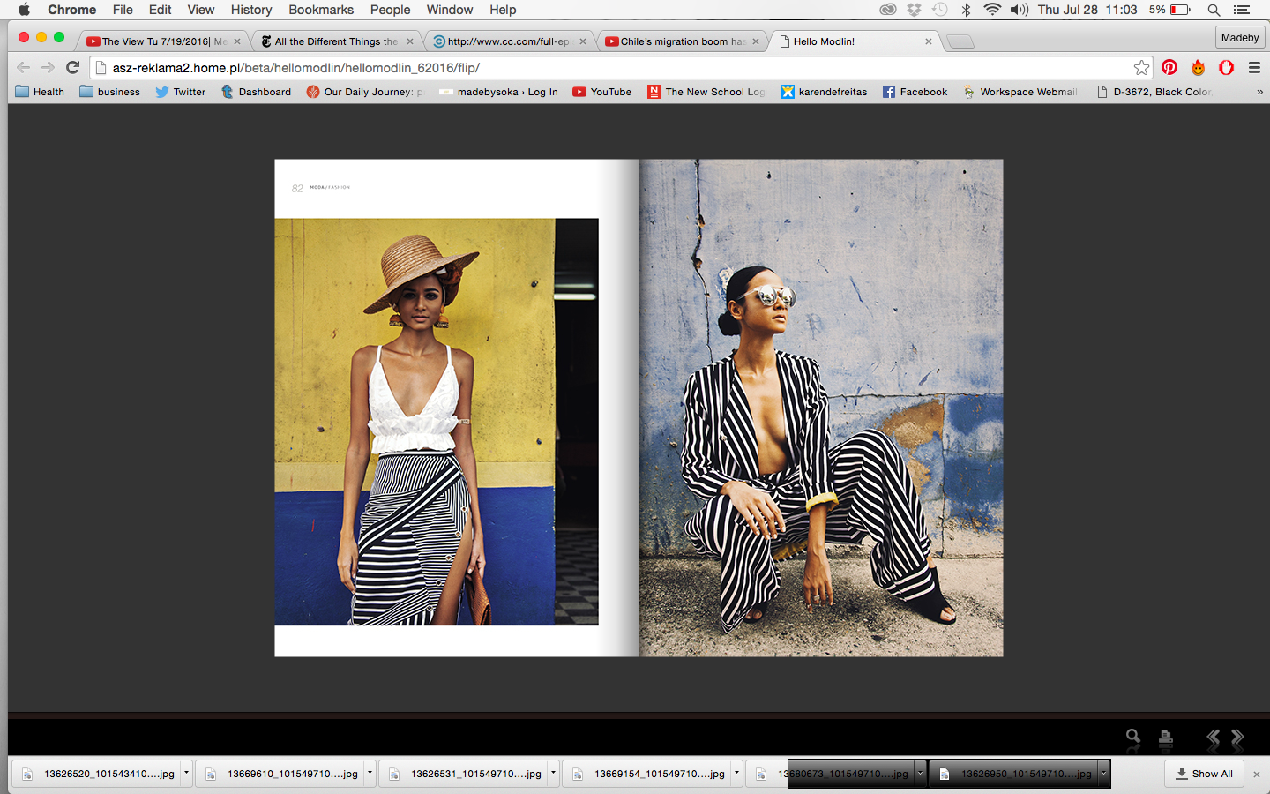Click the flipbook print icon
Viewport: 1270px width, 794px height.
click(x=1166, y=737)
